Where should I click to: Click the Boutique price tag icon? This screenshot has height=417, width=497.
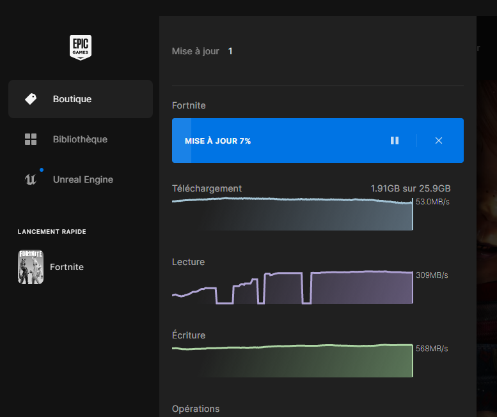point(31,99)
